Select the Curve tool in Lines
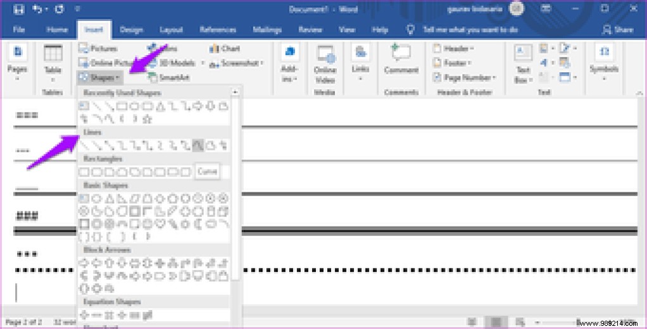The width and height of the screenshot is (647, 329). point(198,145)
